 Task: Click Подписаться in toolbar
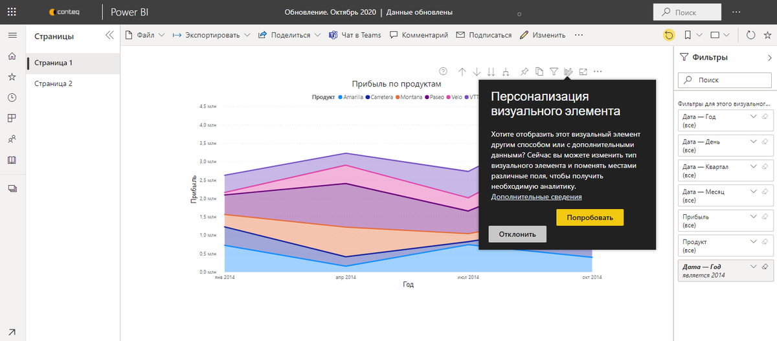tap(484, 35)
